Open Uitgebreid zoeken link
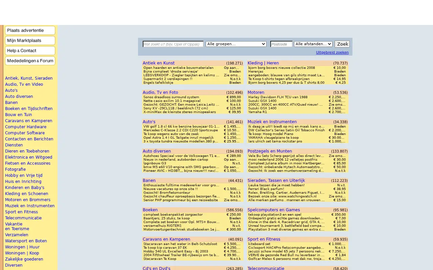 click(332, 52)
